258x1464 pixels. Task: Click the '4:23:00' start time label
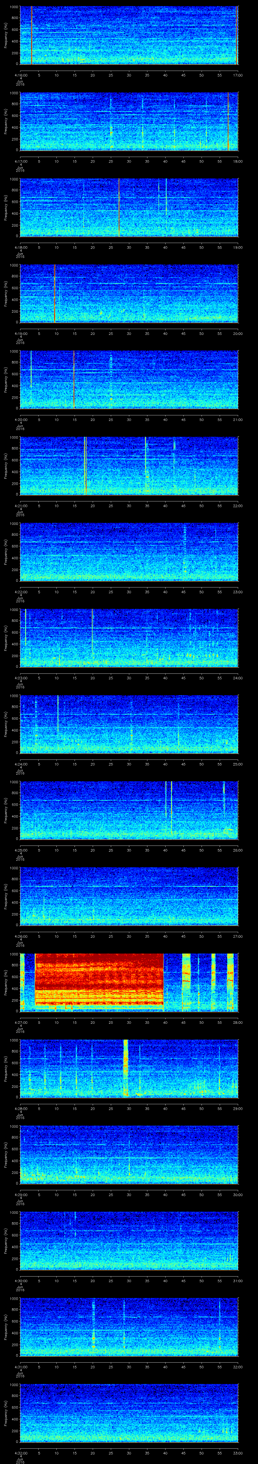point(20,678)
